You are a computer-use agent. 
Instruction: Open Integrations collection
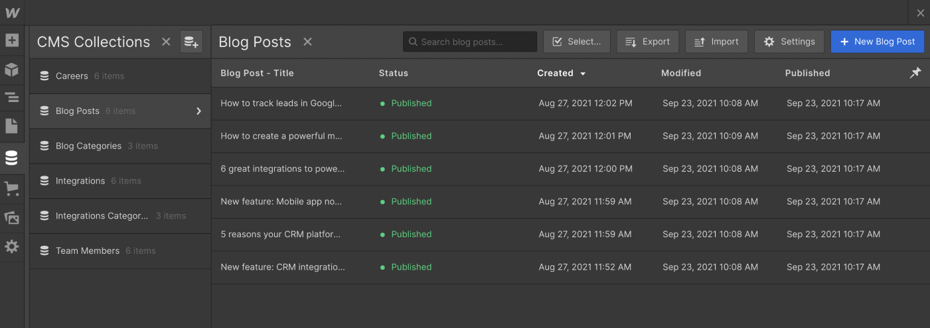(x=80, y=181)
